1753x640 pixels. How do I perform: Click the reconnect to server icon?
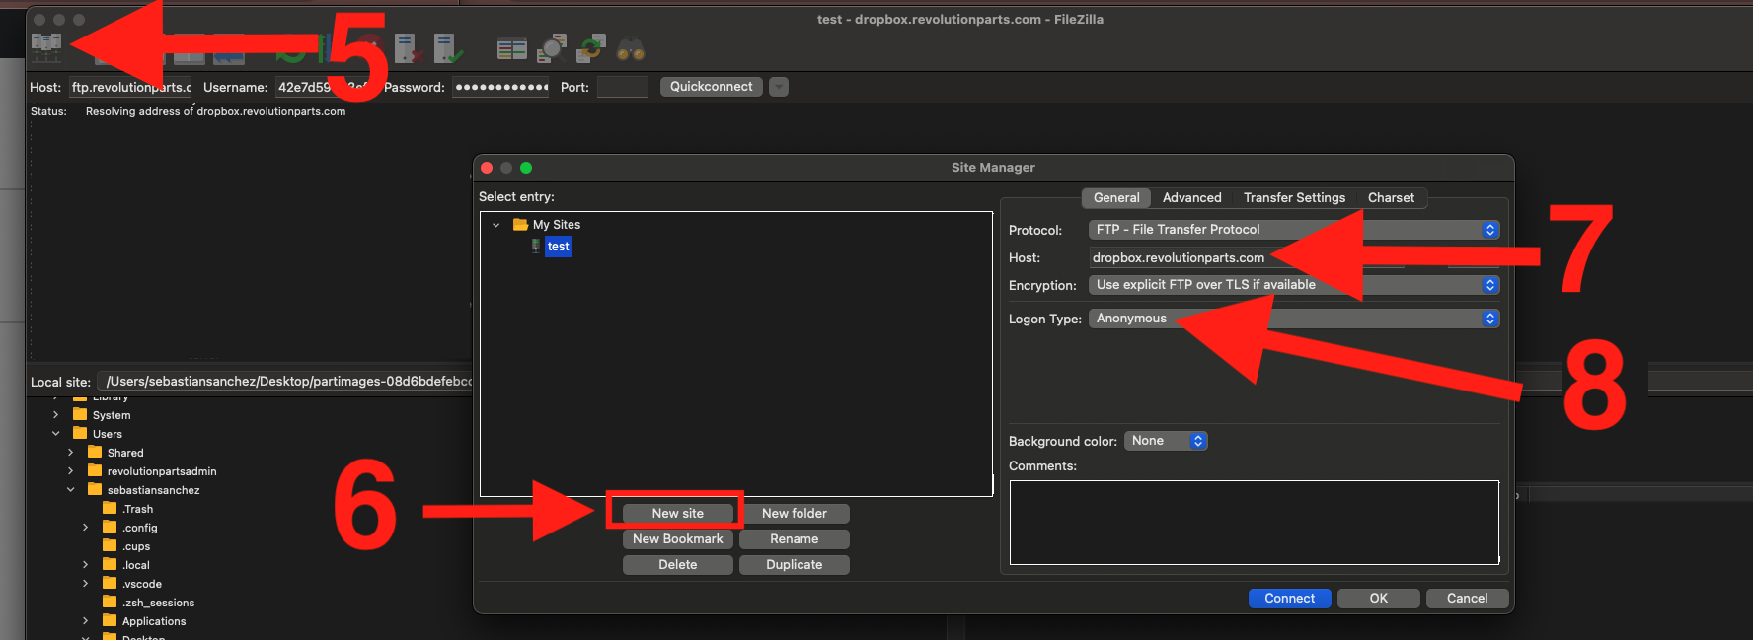click(x=448, y=48)
